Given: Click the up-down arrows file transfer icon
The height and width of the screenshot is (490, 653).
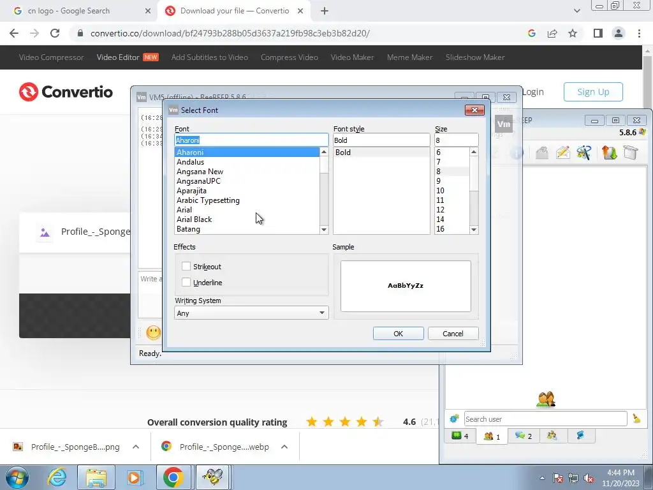Looking at the screenshot, I should (609, 152).
